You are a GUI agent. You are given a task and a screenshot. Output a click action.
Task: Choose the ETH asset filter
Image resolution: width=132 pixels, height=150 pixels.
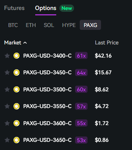(x=31, y=25)
